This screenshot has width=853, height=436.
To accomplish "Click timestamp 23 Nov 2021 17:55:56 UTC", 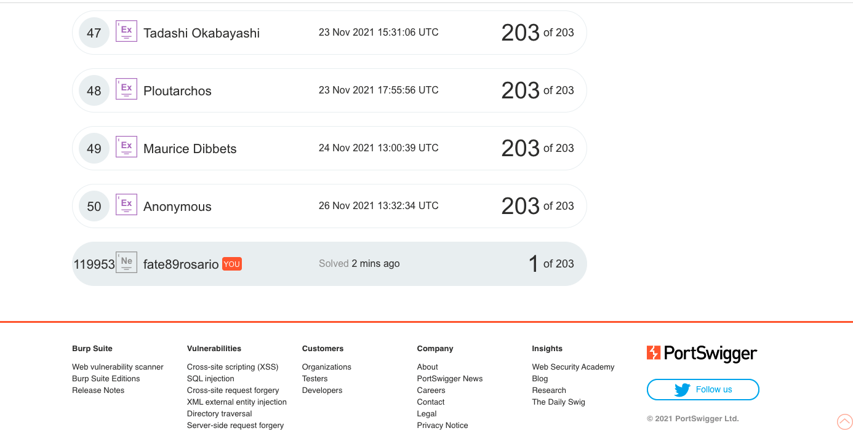I will pos(378,90).
